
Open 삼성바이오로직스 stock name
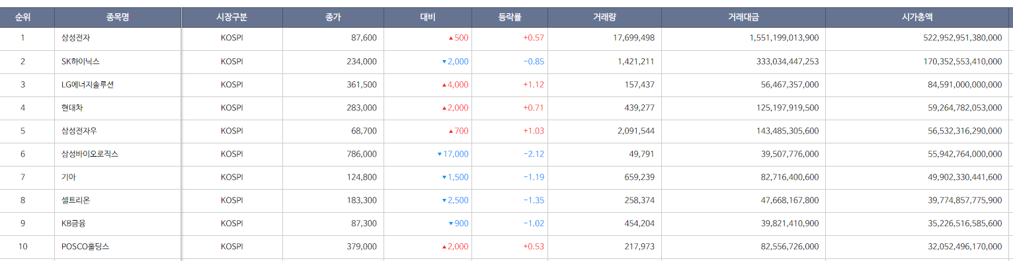(89, 154)
